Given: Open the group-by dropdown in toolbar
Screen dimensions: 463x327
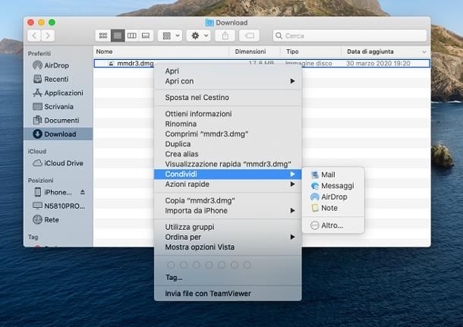Looking at the screenshot, I should coord(169,36).
